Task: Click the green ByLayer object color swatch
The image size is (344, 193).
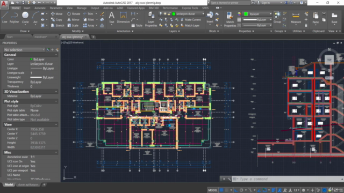Action: (x=246, y=14)
